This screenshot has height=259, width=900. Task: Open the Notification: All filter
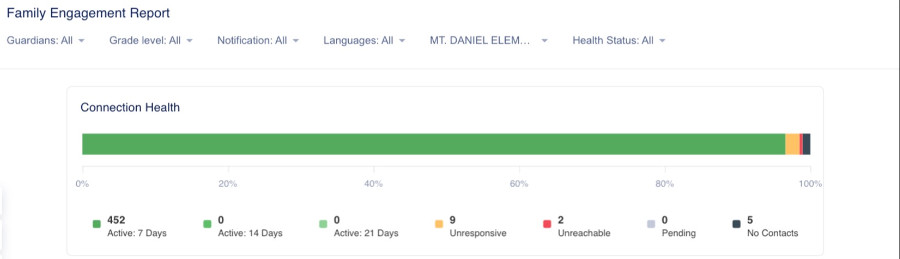point(258,41)
